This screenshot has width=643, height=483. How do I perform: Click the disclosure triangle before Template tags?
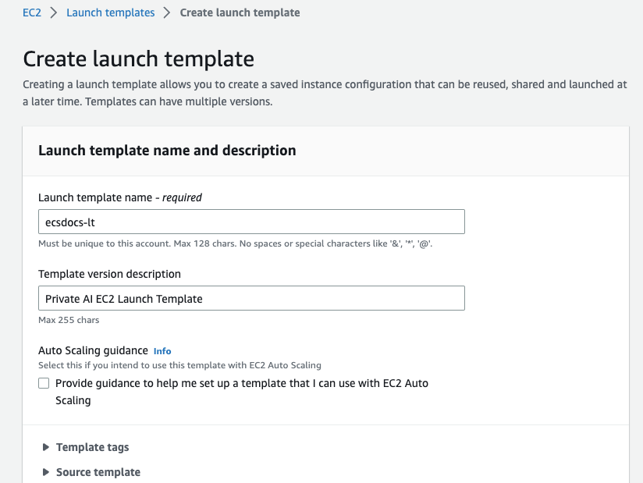click(46, 447)
